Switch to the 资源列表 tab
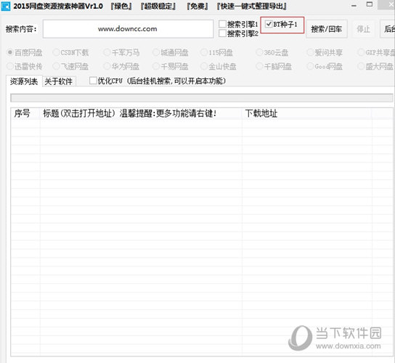Image resolution: width=395 pixels, height=363 pixels. (x=24, y=81)
